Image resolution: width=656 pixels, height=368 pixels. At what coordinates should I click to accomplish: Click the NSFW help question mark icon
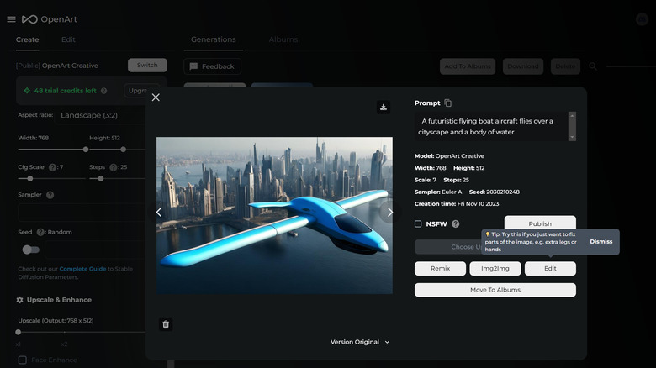coord(456,224)
